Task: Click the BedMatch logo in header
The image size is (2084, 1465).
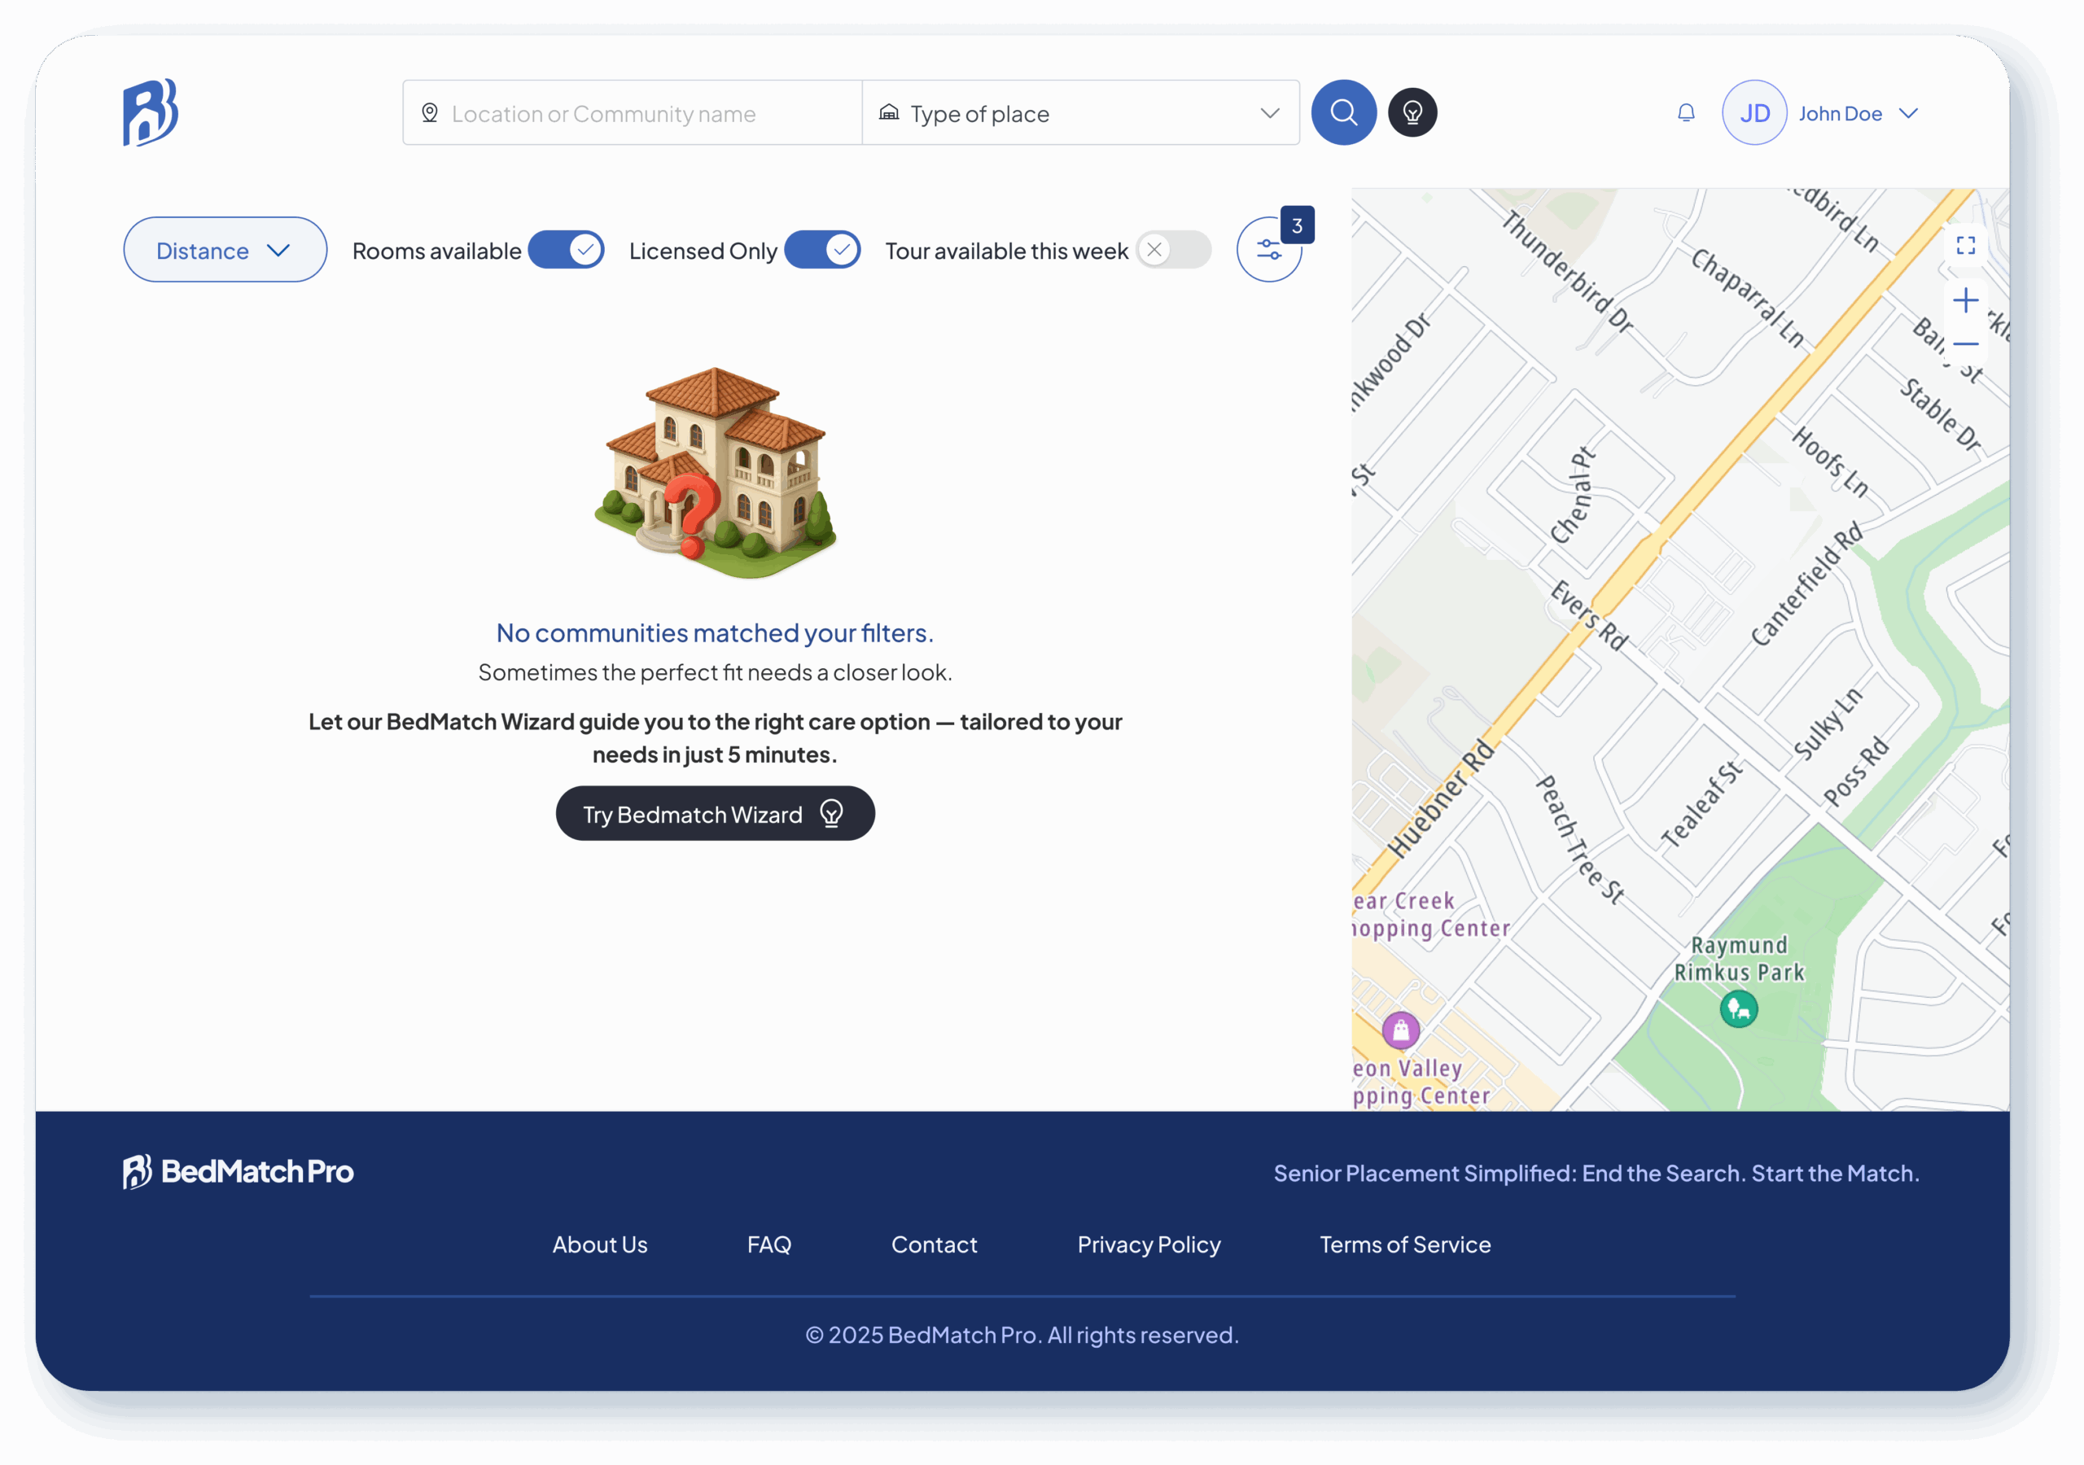Action: tap(151, 112)
